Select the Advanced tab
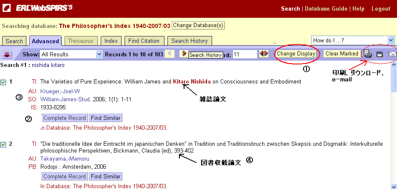This screenshot has width=397, height=189. click(x=45, y=41)
